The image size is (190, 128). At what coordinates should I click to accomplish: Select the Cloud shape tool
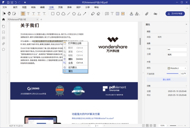pos(63,14)
